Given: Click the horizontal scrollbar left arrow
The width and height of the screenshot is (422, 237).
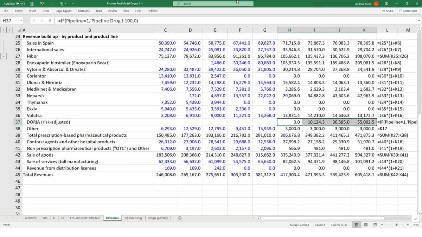Looking at the screenshot, I should pyautogui.click(x=259, y=218).
